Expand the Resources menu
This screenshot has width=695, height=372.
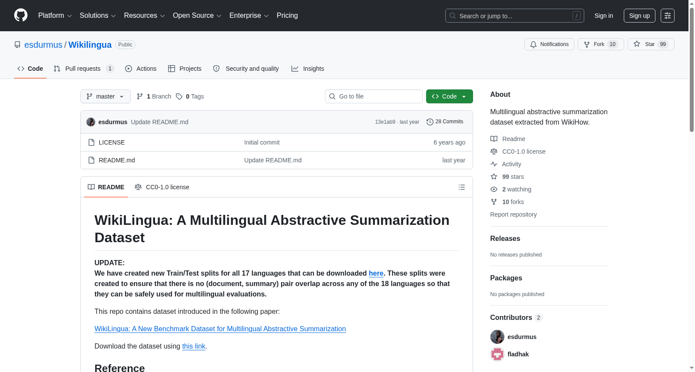point(145,16)
